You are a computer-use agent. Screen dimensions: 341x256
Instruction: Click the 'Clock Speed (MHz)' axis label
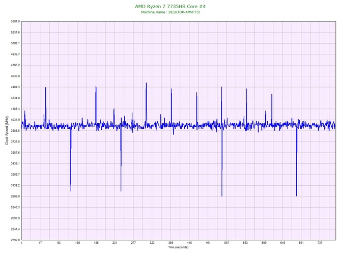7,131
